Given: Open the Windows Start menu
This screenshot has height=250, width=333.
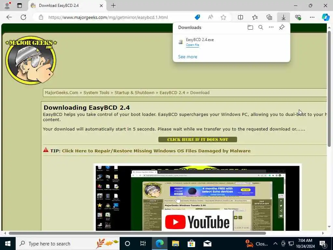Looking at the screenshot, I should click(x=8, y=243).
